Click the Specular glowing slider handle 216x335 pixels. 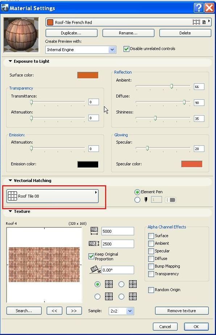(147, 148)
